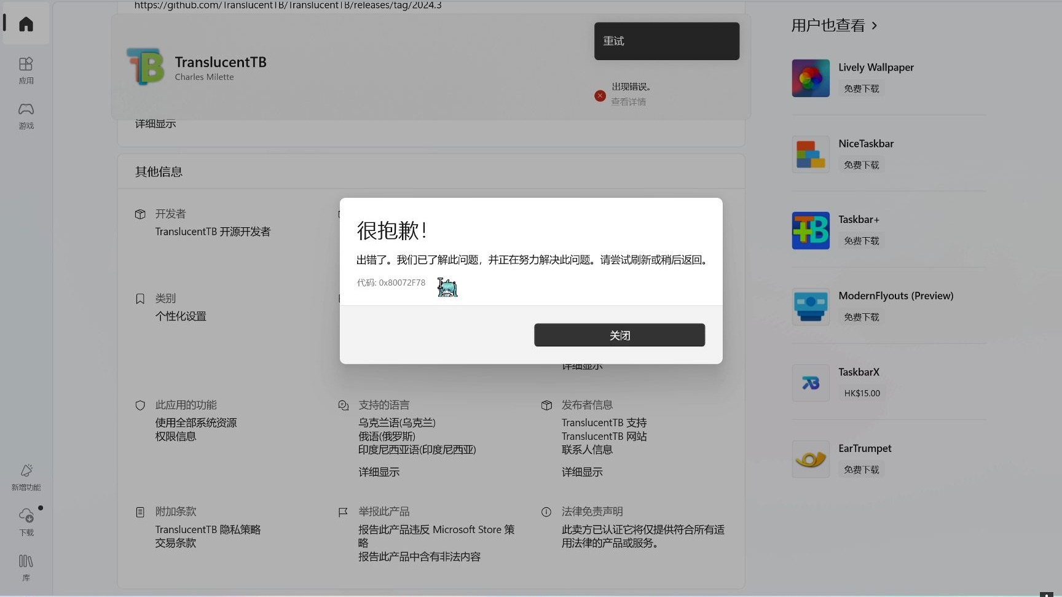Viewport: 1062px width, 597px height.
Task: Open 交易条款 link
Action: 175,543
